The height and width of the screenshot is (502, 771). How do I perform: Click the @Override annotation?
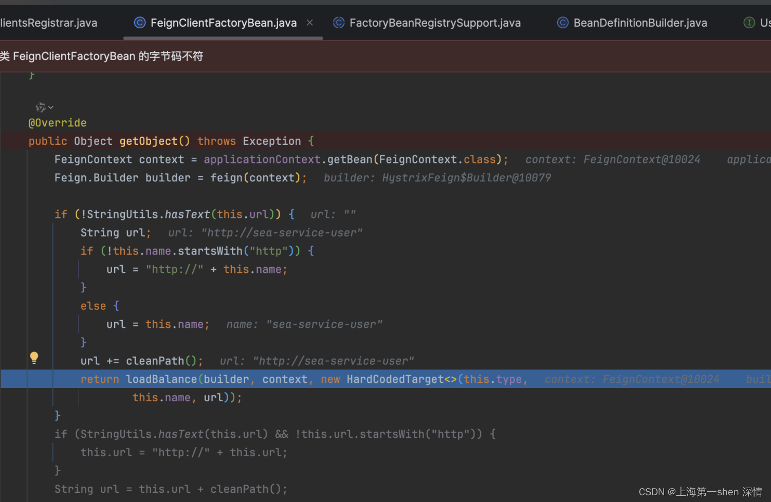[58, 123]
